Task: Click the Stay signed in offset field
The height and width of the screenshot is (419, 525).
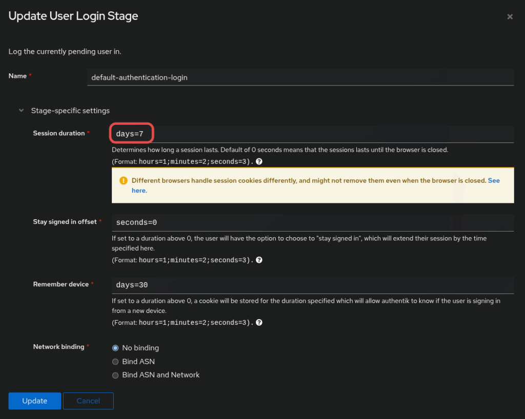Action: click(312, 223)
